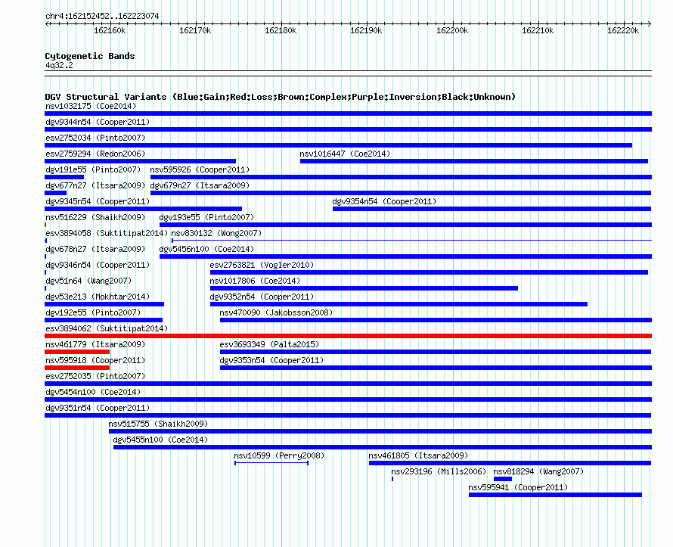Click the 162180k ruler position
The height and width of the screenshot is (547, 673).
pos(281,30)
